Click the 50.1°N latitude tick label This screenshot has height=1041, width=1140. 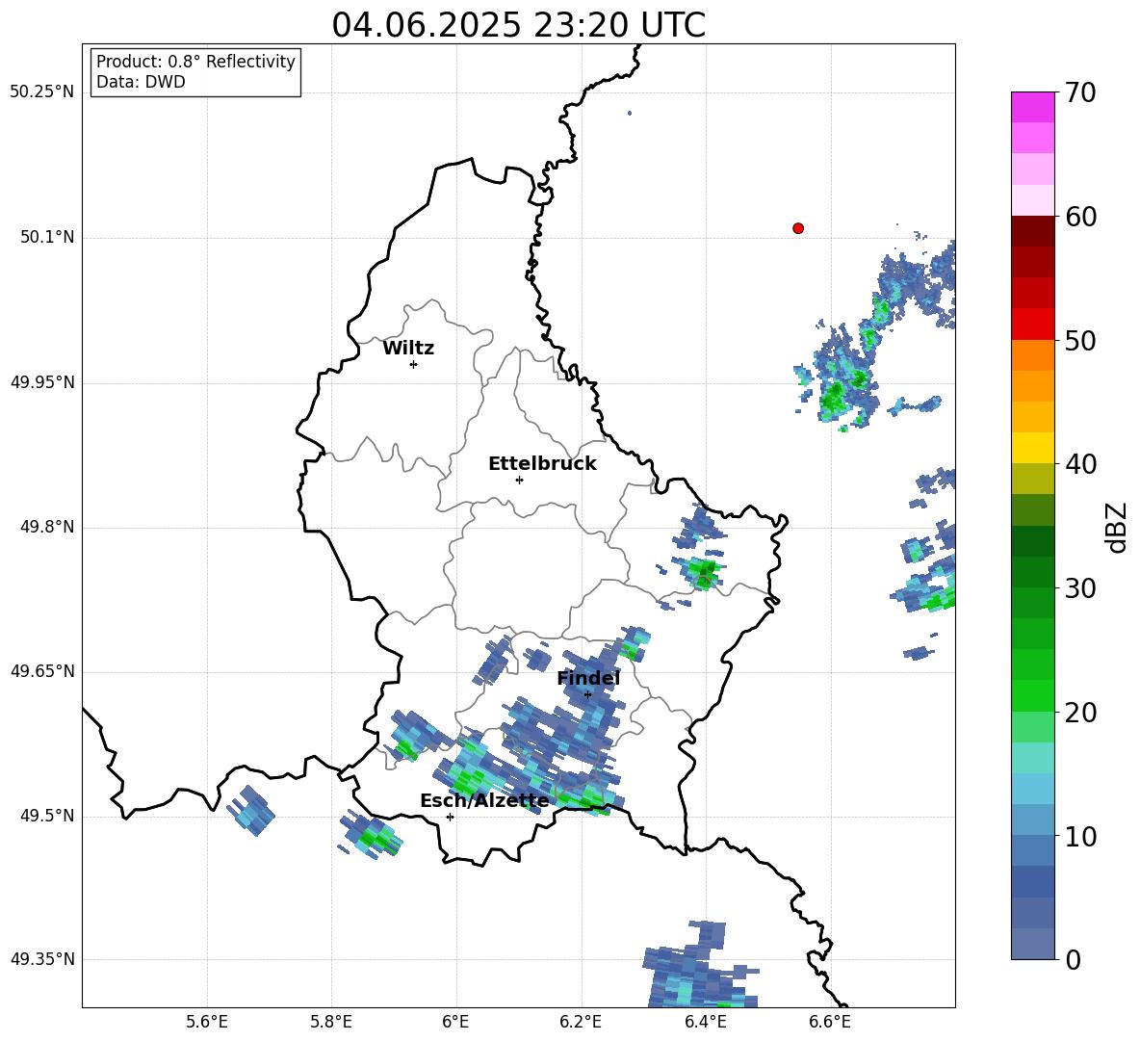coord(46,238)
